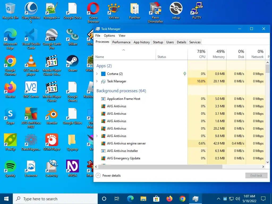Screen dimensions: 272x204
Task: Expand the Cortana (2) process group
Action: [x=97, y=74]
